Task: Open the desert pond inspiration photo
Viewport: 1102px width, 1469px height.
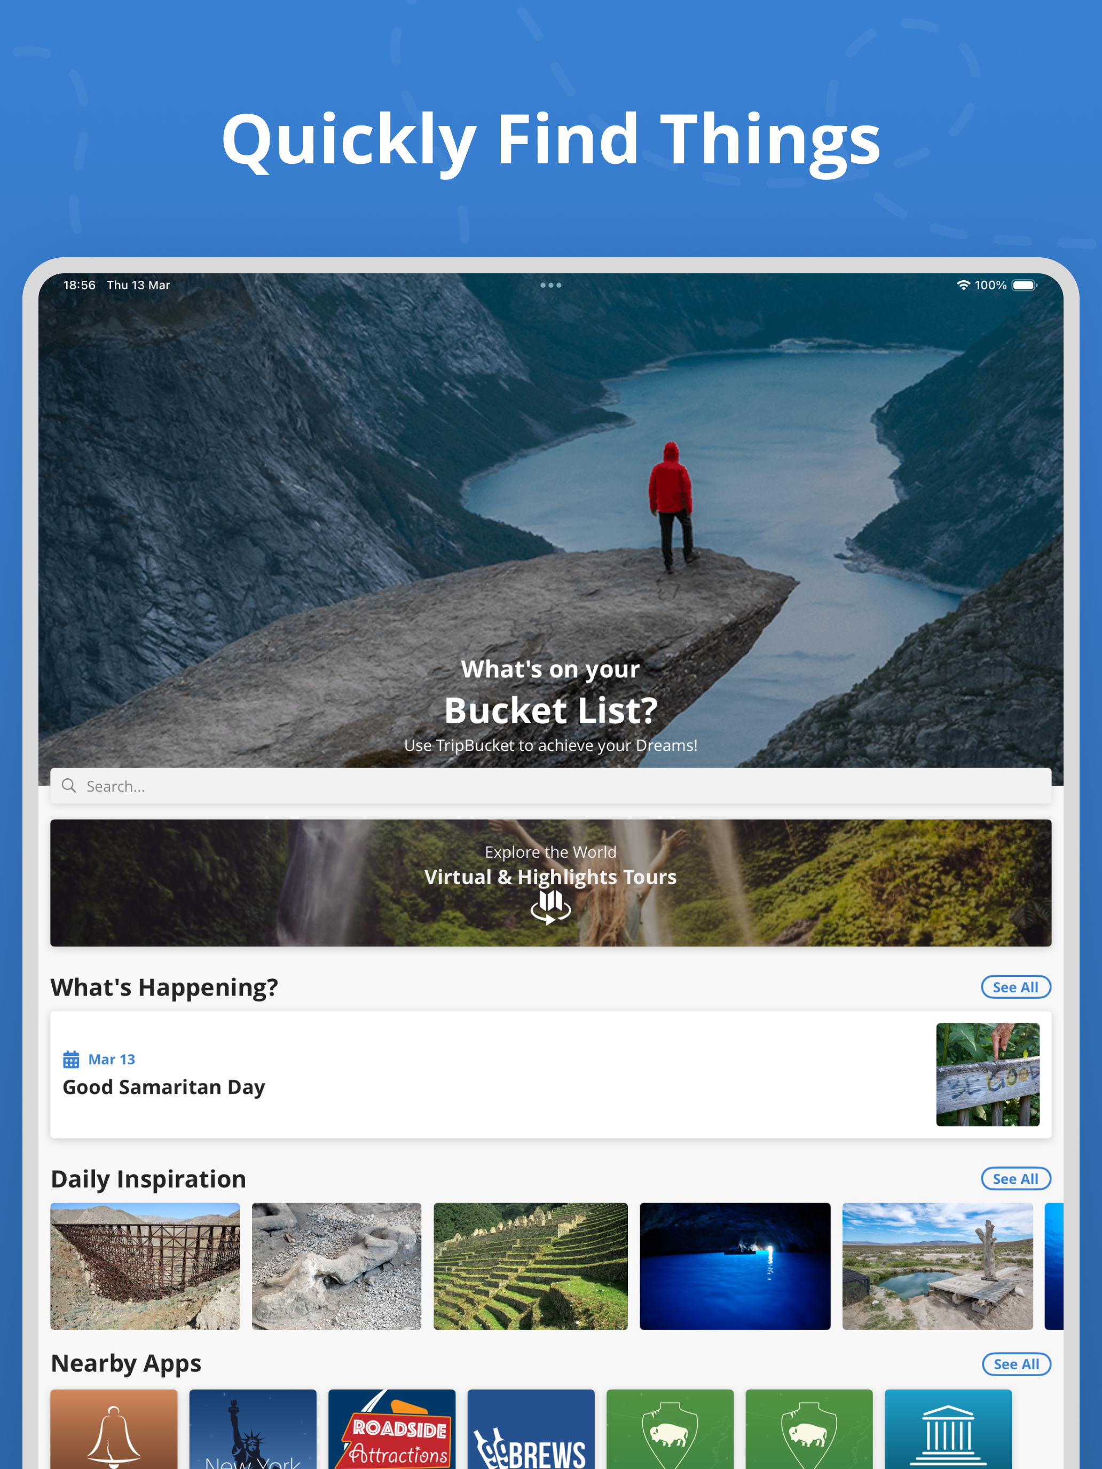Action: click(x=937, y=1266)
